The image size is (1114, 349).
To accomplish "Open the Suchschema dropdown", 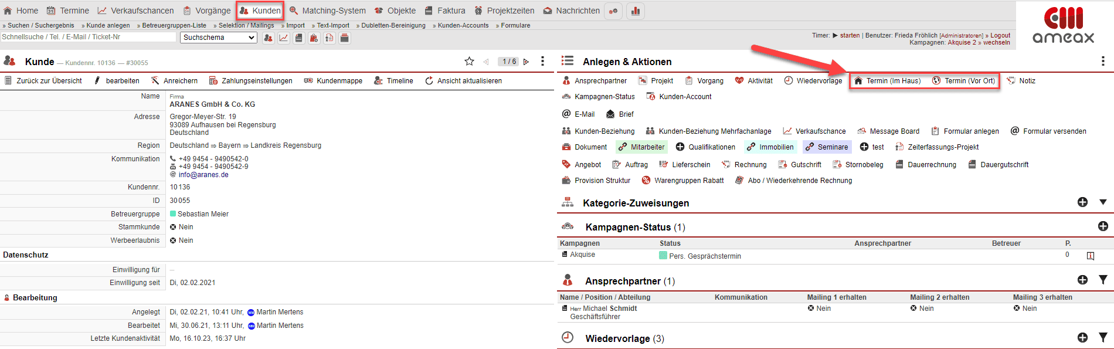I will pyautogui.click(x=219, y=38).
